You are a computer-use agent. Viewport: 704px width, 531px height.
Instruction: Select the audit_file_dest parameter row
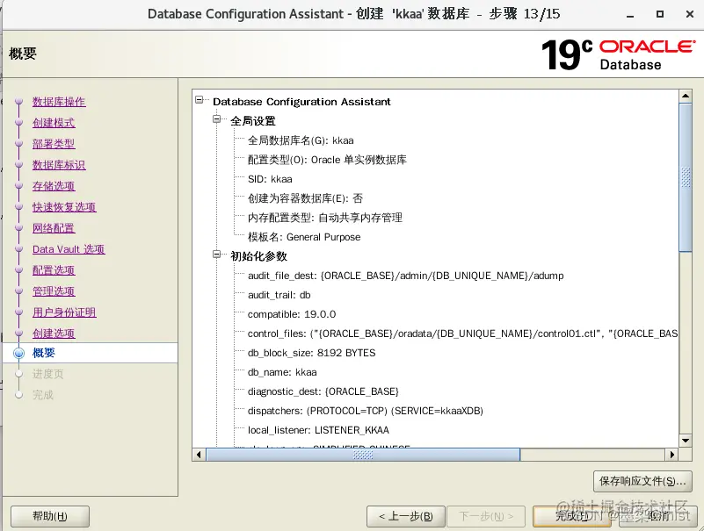click(405, 276)
